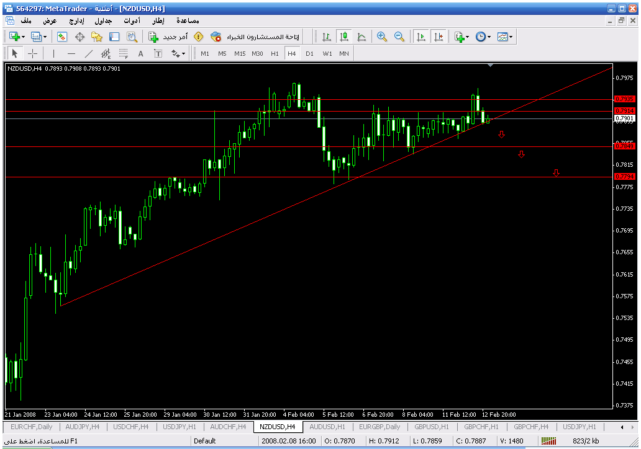Screen dimensions: 641x449
Task: Open the أدوات (Tools) menu
Action: (131, 20)
